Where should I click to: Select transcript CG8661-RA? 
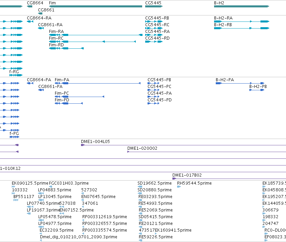pos(50,25)
